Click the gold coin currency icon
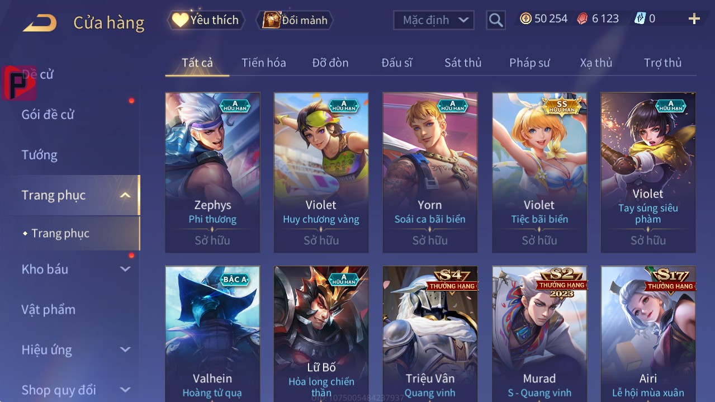The width and height of the screenshot is (715, 402). pos(525,18)
